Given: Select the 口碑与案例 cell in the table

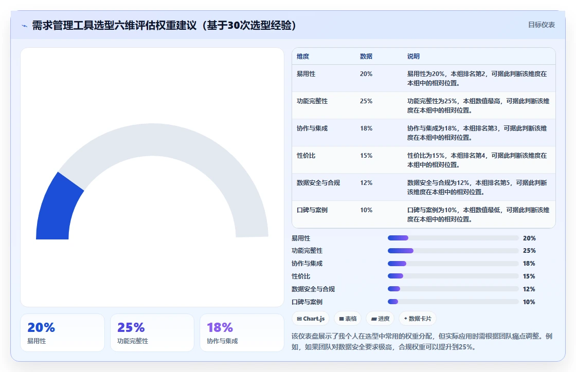Looking at the screenshot, I should click(312, 210).
